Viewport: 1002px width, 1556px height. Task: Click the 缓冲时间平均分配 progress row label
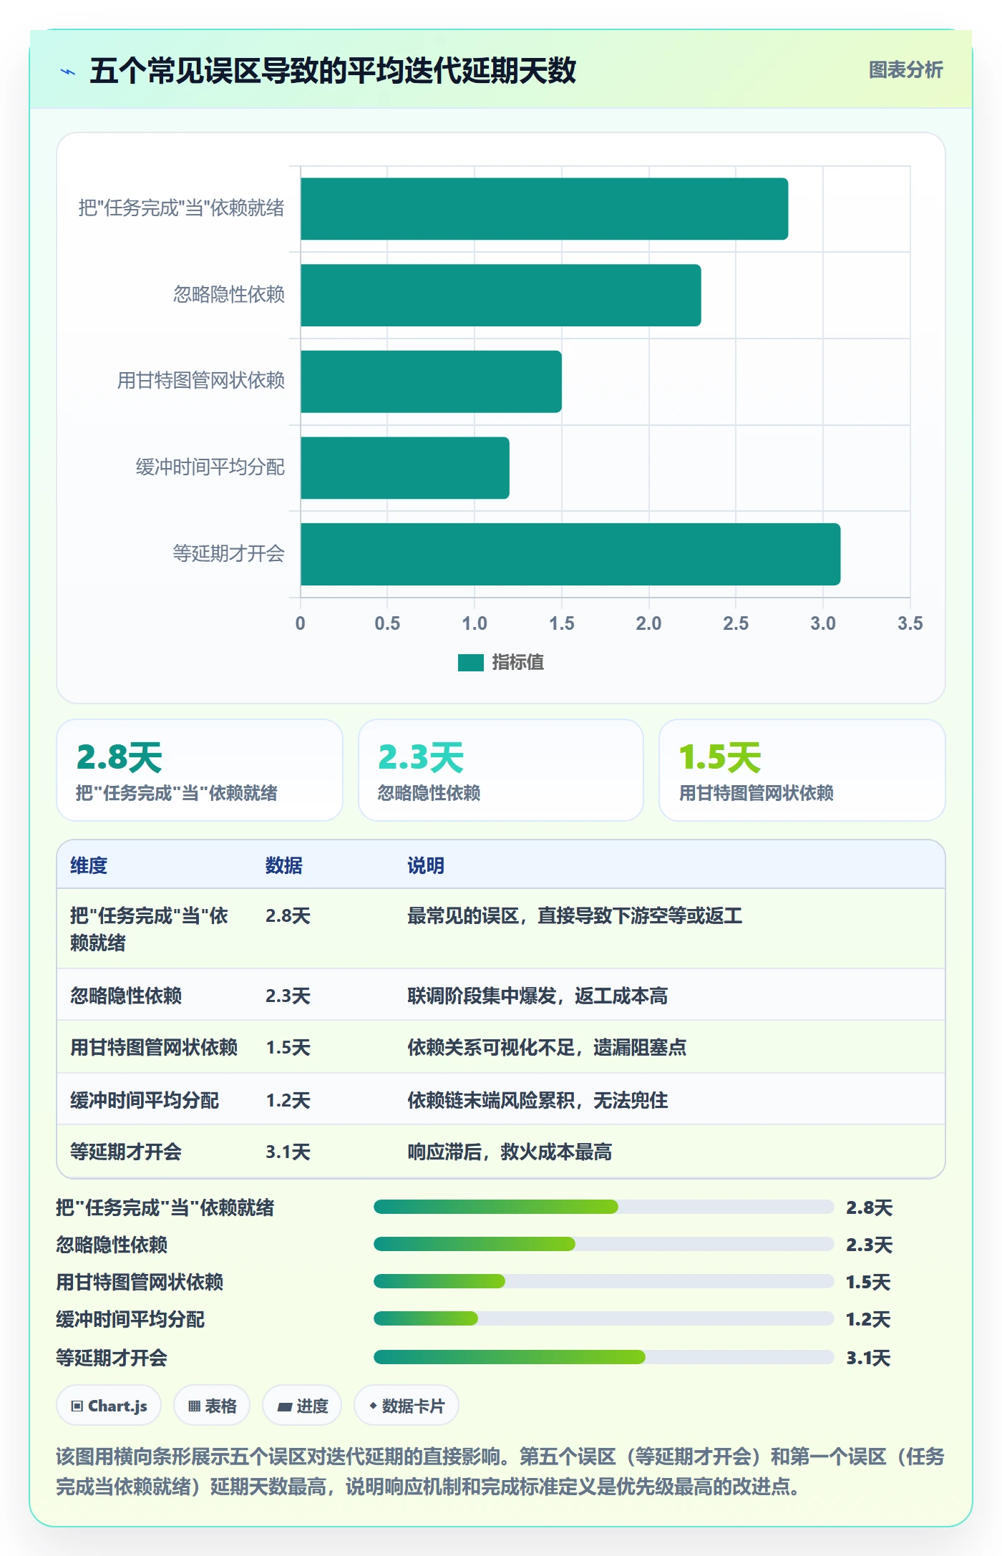click(130, 1319)
